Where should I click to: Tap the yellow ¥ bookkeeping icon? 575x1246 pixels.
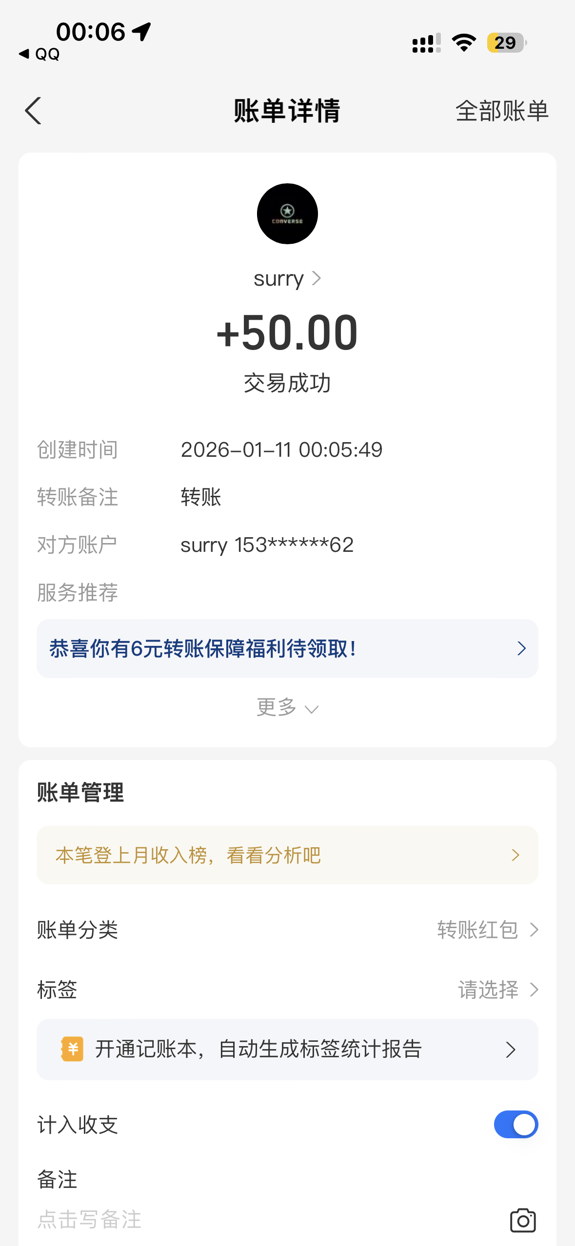[x=72, y=1049]
